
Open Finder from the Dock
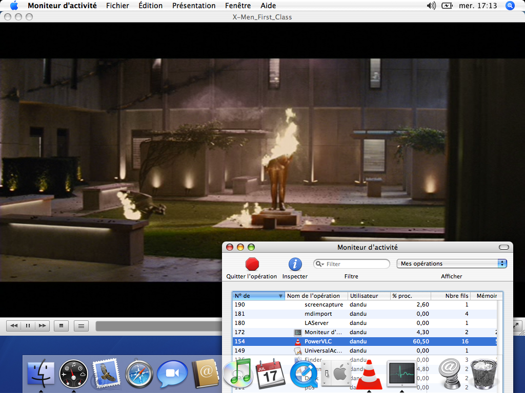41,374
